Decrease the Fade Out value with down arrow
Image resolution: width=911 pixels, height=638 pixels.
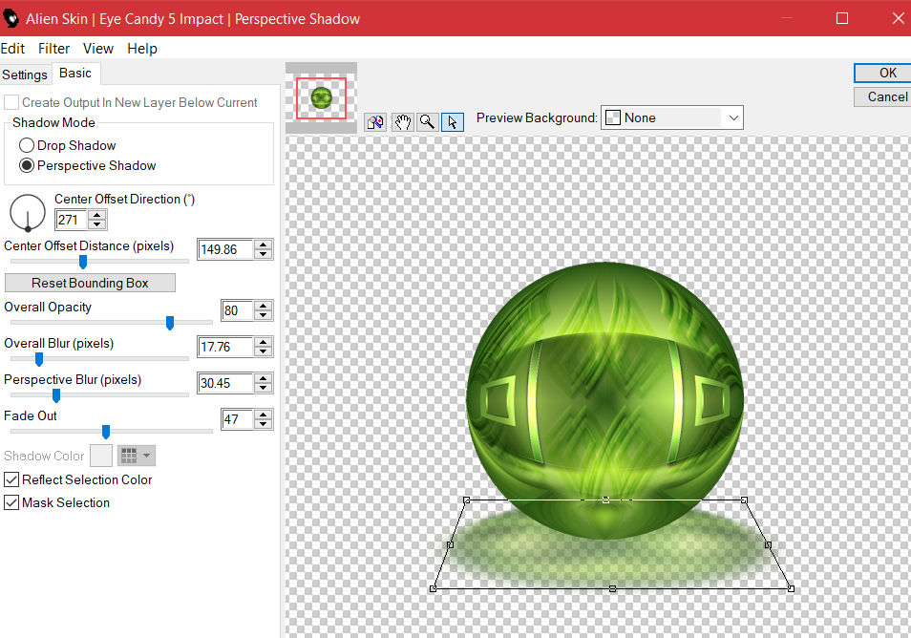264,424
